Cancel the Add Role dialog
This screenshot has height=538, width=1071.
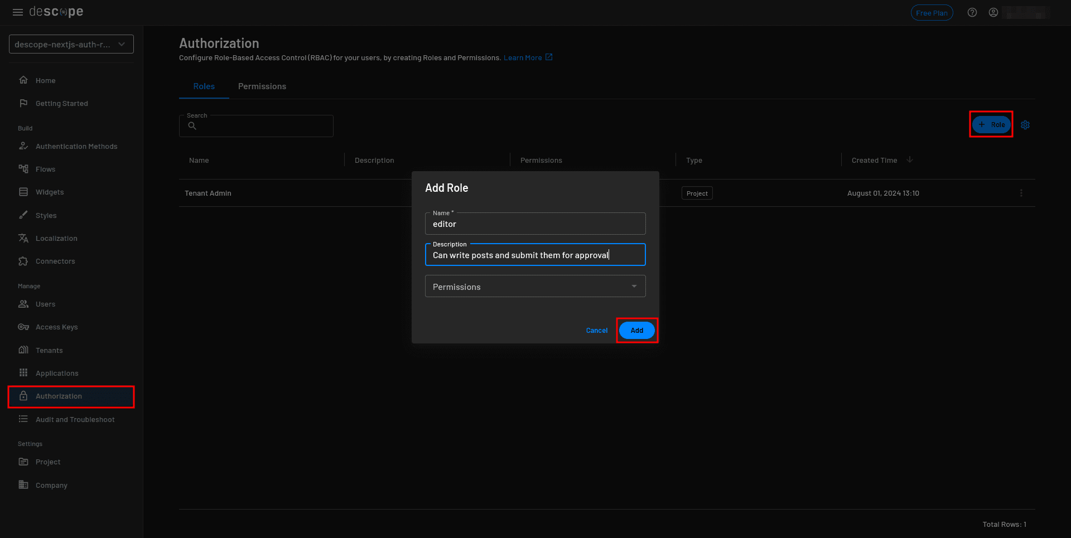pos(596,331)
